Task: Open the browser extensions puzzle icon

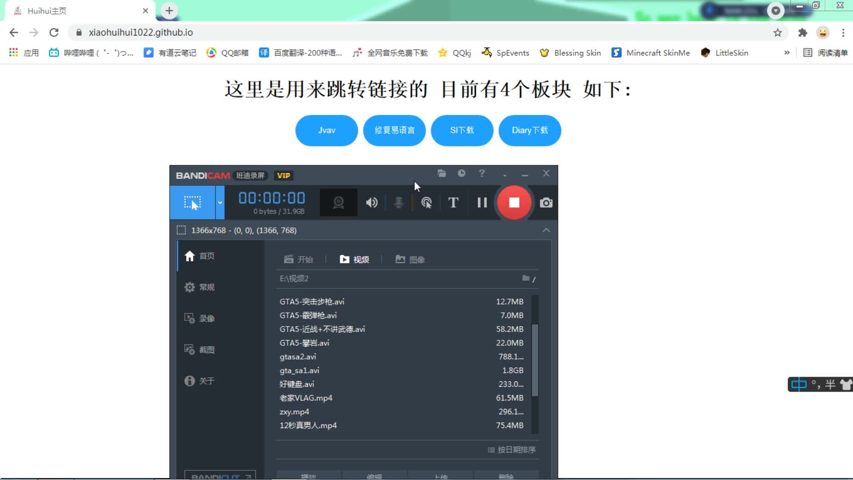Action: coord(802,32)
